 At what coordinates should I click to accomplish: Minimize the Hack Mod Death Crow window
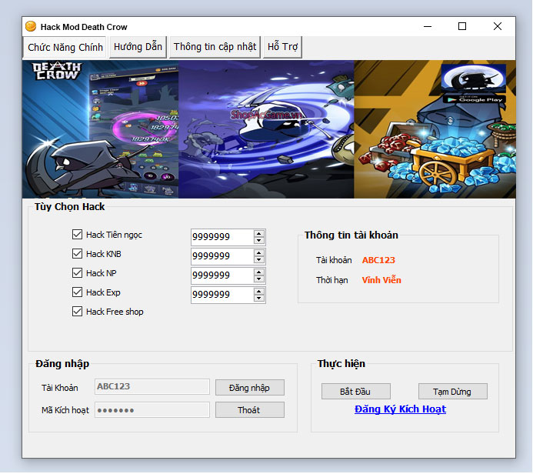(428, 26)
